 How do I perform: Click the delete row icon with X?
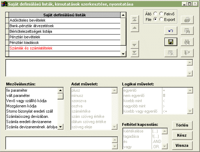tap(171, 53)
